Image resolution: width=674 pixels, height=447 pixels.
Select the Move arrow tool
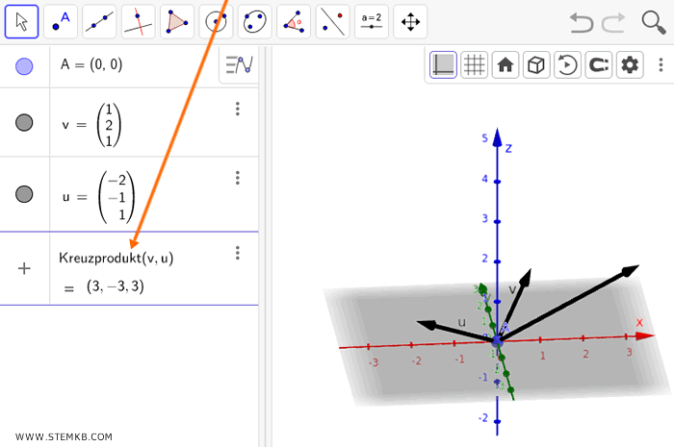[21, 21]
